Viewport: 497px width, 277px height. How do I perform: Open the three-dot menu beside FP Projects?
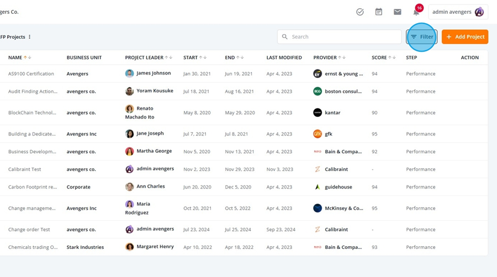click(x=29, y=37)
